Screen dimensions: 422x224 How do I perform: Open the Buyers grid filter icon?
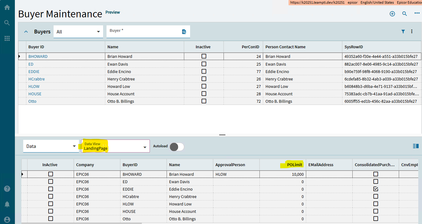click(403, 31)
